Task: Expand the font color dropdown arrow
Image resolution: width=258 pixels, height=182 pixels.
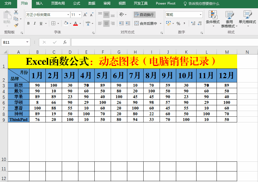Action: [80, 23]
